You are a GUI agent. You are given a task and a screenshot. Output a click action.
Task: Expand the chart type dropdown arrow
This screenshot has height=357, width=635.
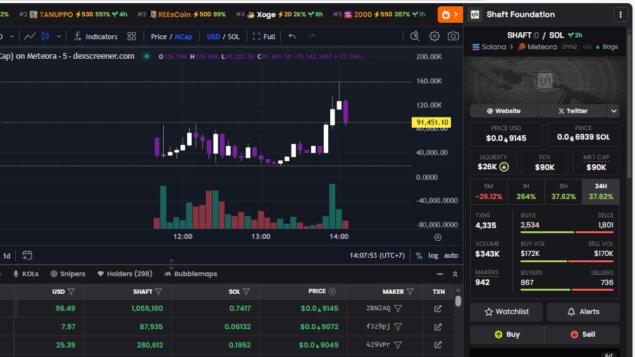[x=59, y=37]
